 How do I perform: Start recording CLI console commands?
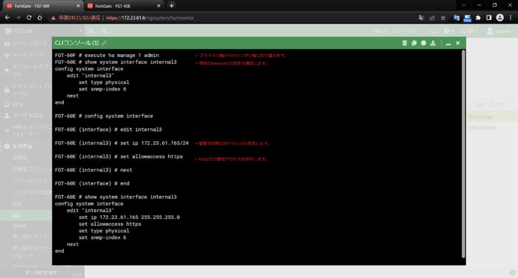click(x=424, y=43)
